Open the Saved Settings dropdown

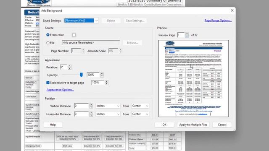(x=81, y=21)
